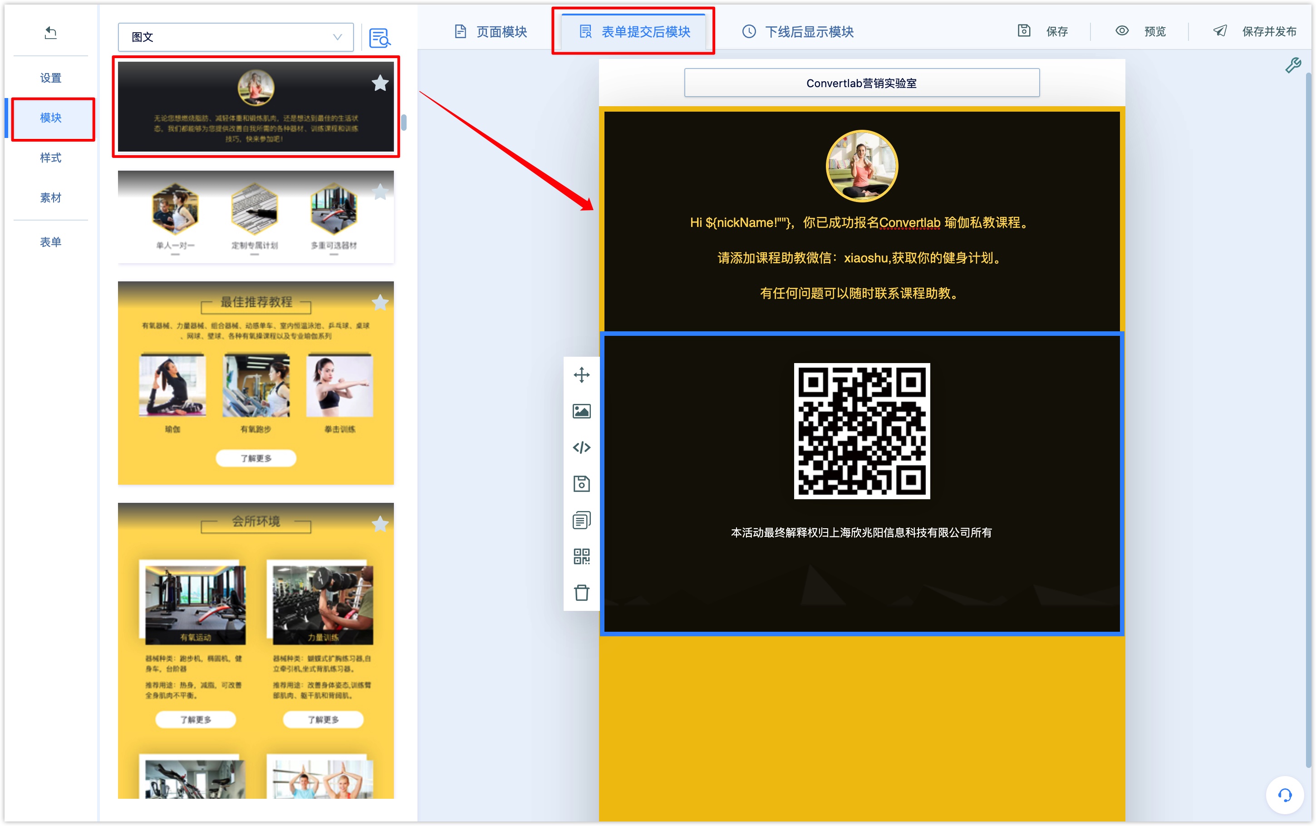Favorite the dark avatar template with star
Viewport: 1316px width, 826px height.
(380, 83)
